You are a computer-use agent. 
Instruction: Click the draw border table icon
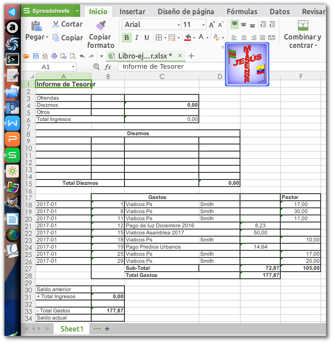click(x=172, y=38)
